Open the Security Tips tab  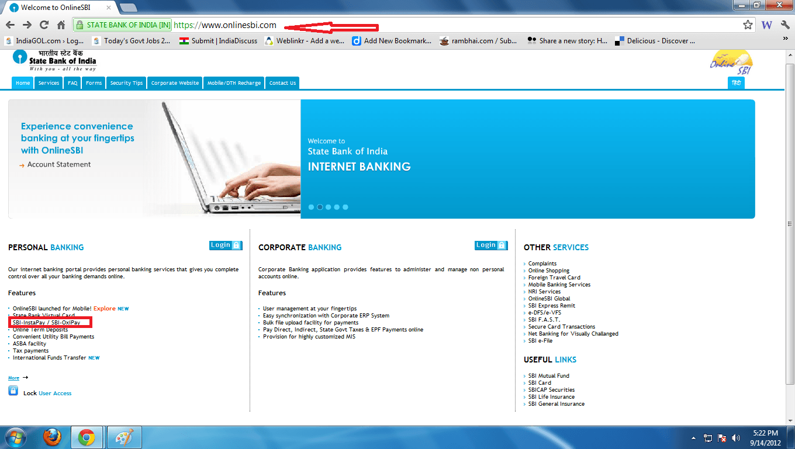click(126, 83)
